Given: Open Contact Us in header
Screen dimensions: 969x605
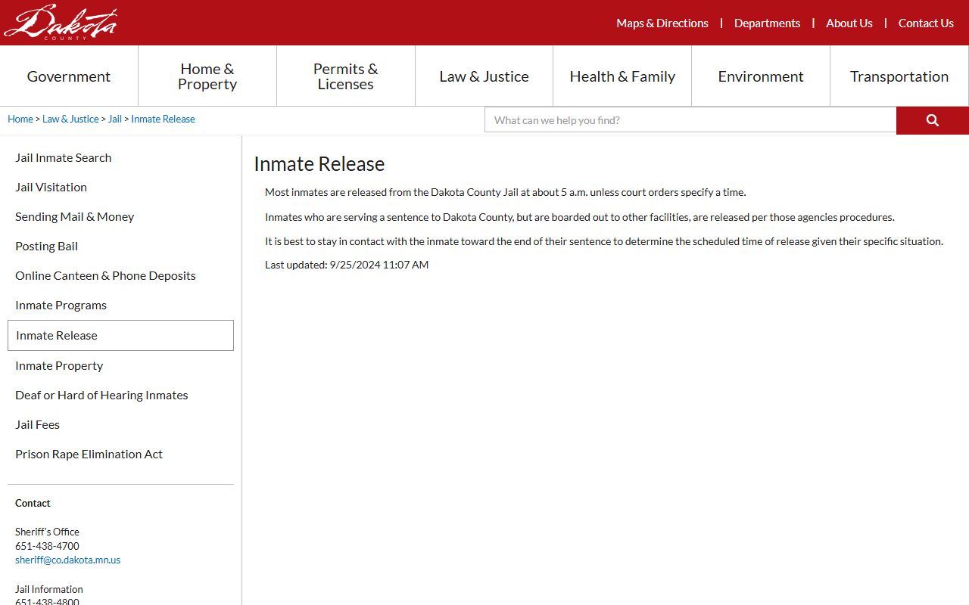Looking at the screenshot, I should [x=926, y=23].
